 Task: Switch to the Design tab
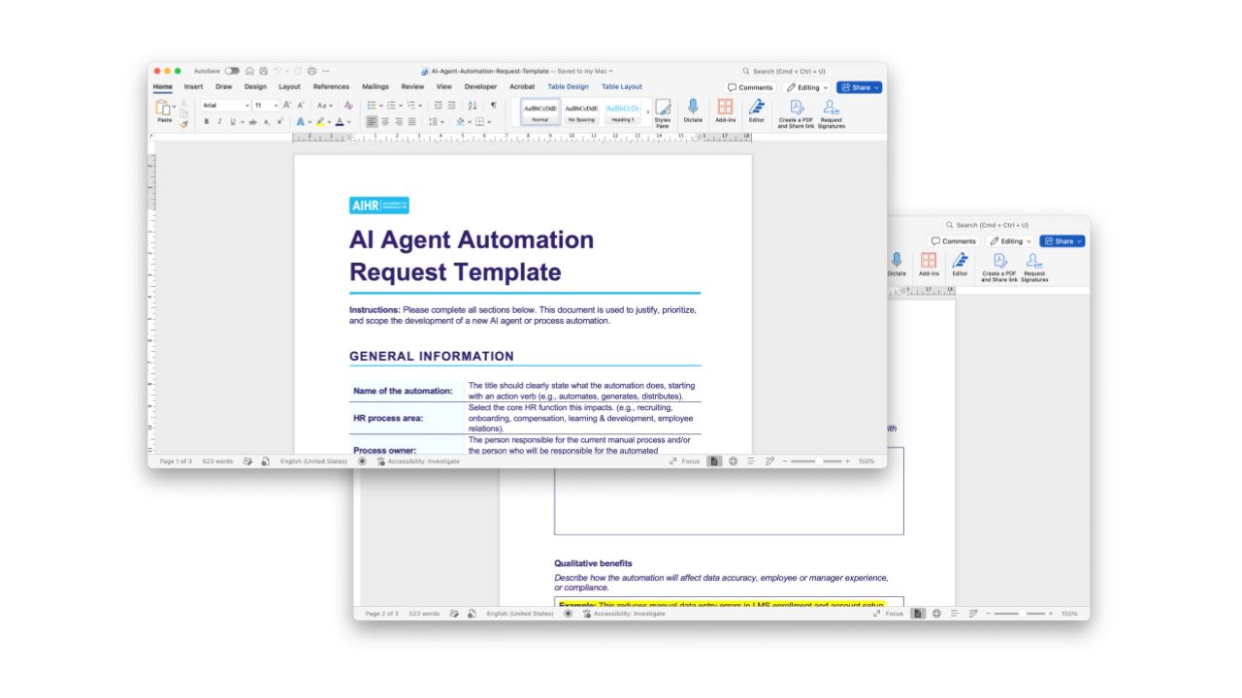tap(255, 87)
